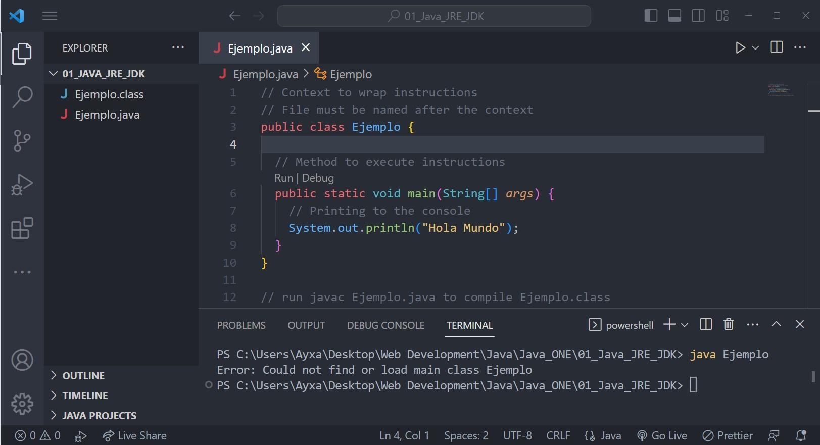Toggle the secondary side bar layout icon
This screenshot has height=445, width=820.
(698, 16)
